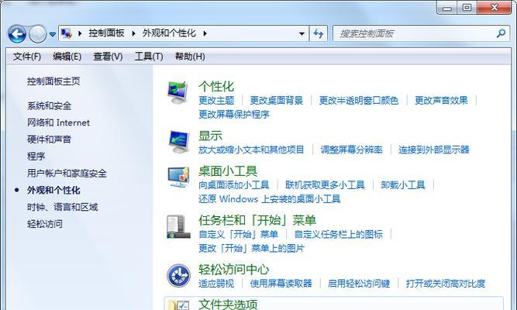Click 打开或关闭高对比度 link
Image resolution: width=517 pixels, height=310 pixels.
tap(446, 284)
